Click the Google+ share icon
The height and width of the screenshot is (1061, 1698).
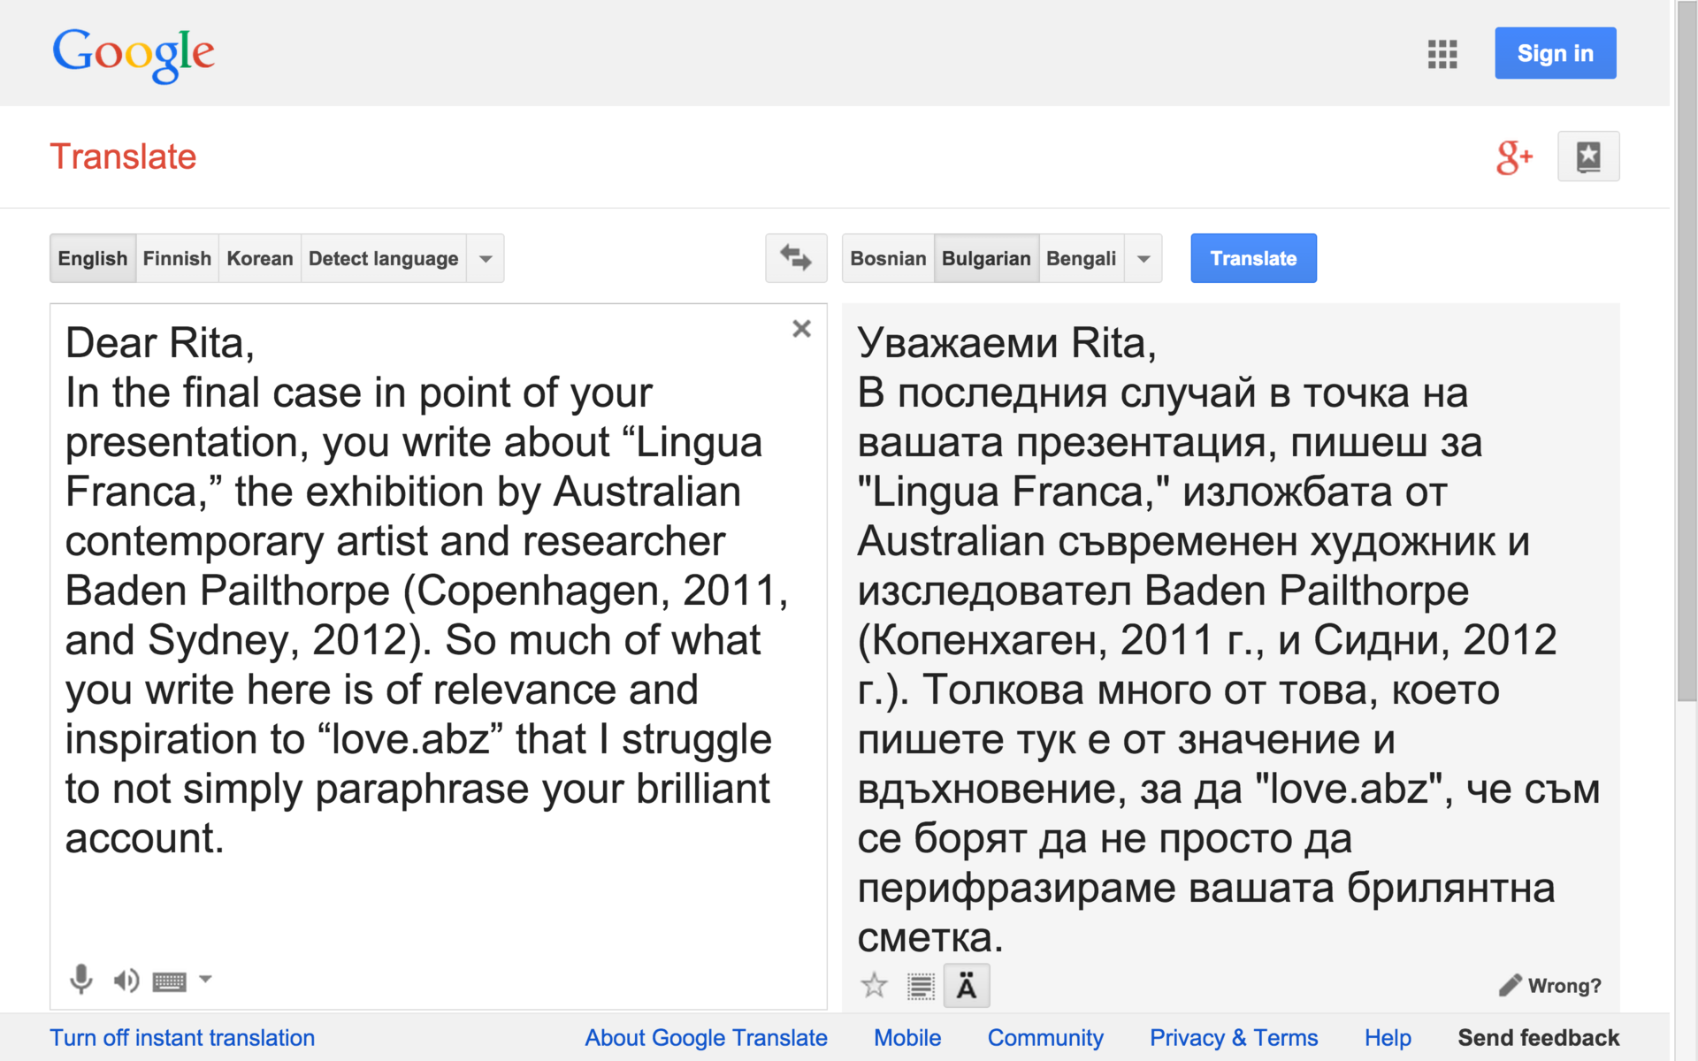1513,157
